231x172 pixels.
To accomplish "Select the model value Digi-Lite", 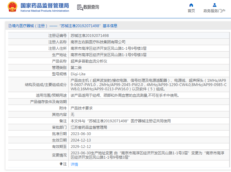I will coord(78,74).
